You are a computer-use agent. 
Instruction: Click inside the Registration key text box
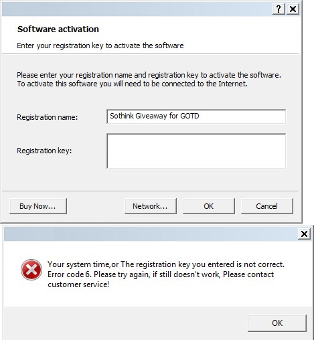pos(196,151)
